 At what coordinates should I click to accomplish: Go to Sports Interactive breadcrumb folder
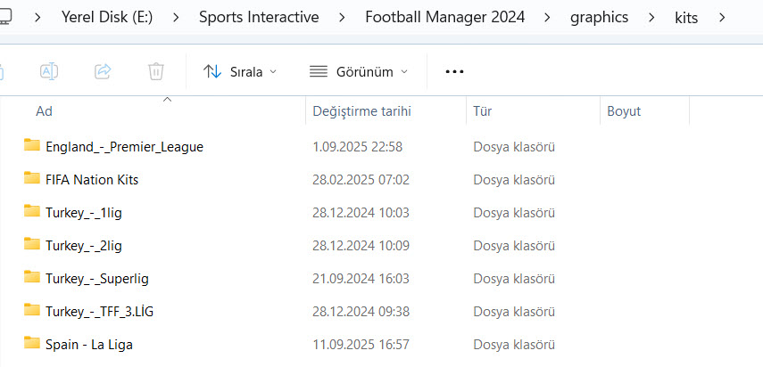coord(258,17)
